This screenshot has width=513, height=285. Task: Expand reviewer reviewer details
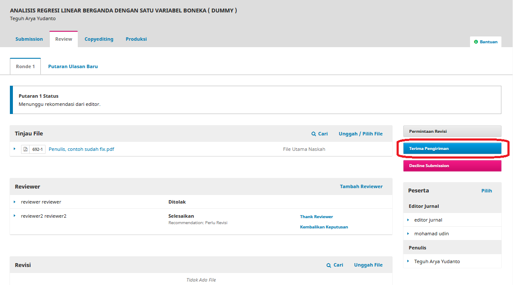point(15,202)
